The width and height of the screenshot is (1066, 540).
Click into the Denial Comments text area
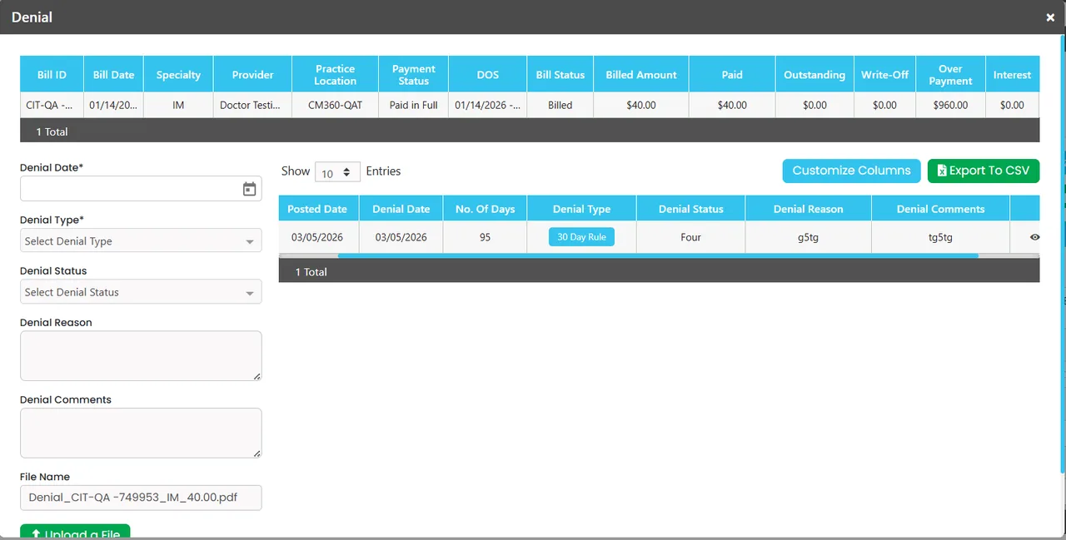click(x=141, y=433)
